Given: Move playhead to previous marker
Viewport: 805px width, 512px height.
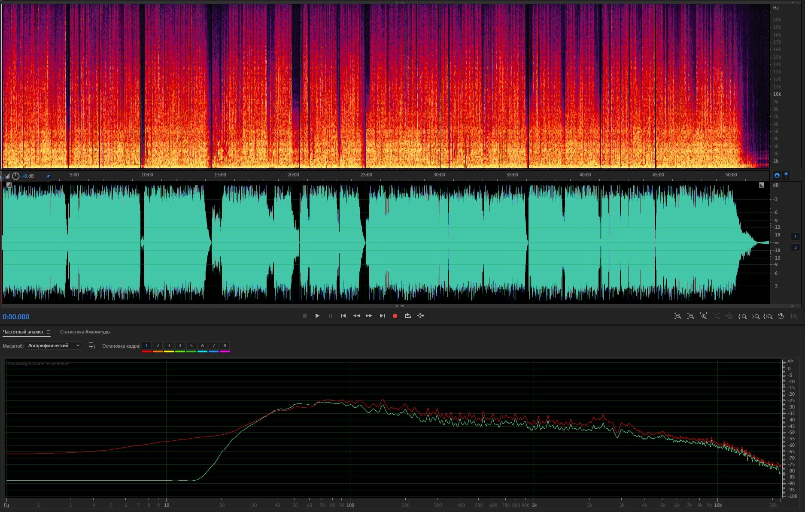Looking at the screenshot, I should coord(343,316).
